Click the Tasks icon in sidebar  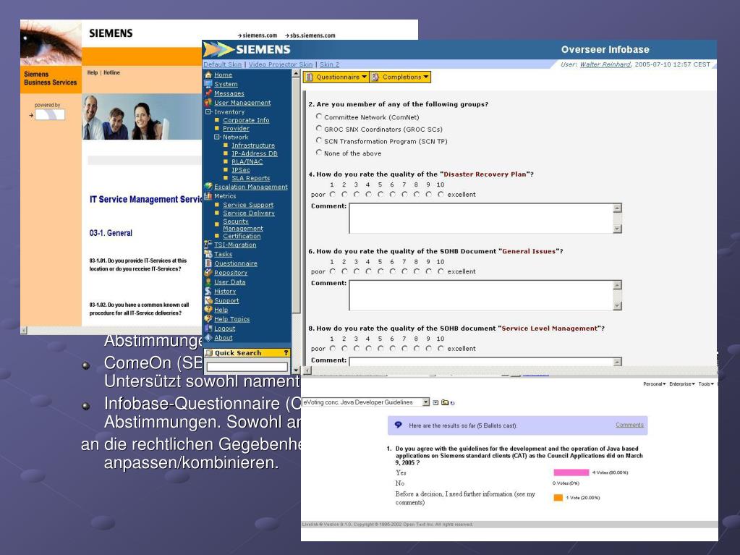coord(208,254)
